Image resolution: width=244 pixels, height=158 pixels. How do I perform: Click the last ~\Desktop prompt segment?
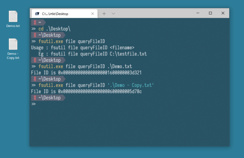point(48,98)
